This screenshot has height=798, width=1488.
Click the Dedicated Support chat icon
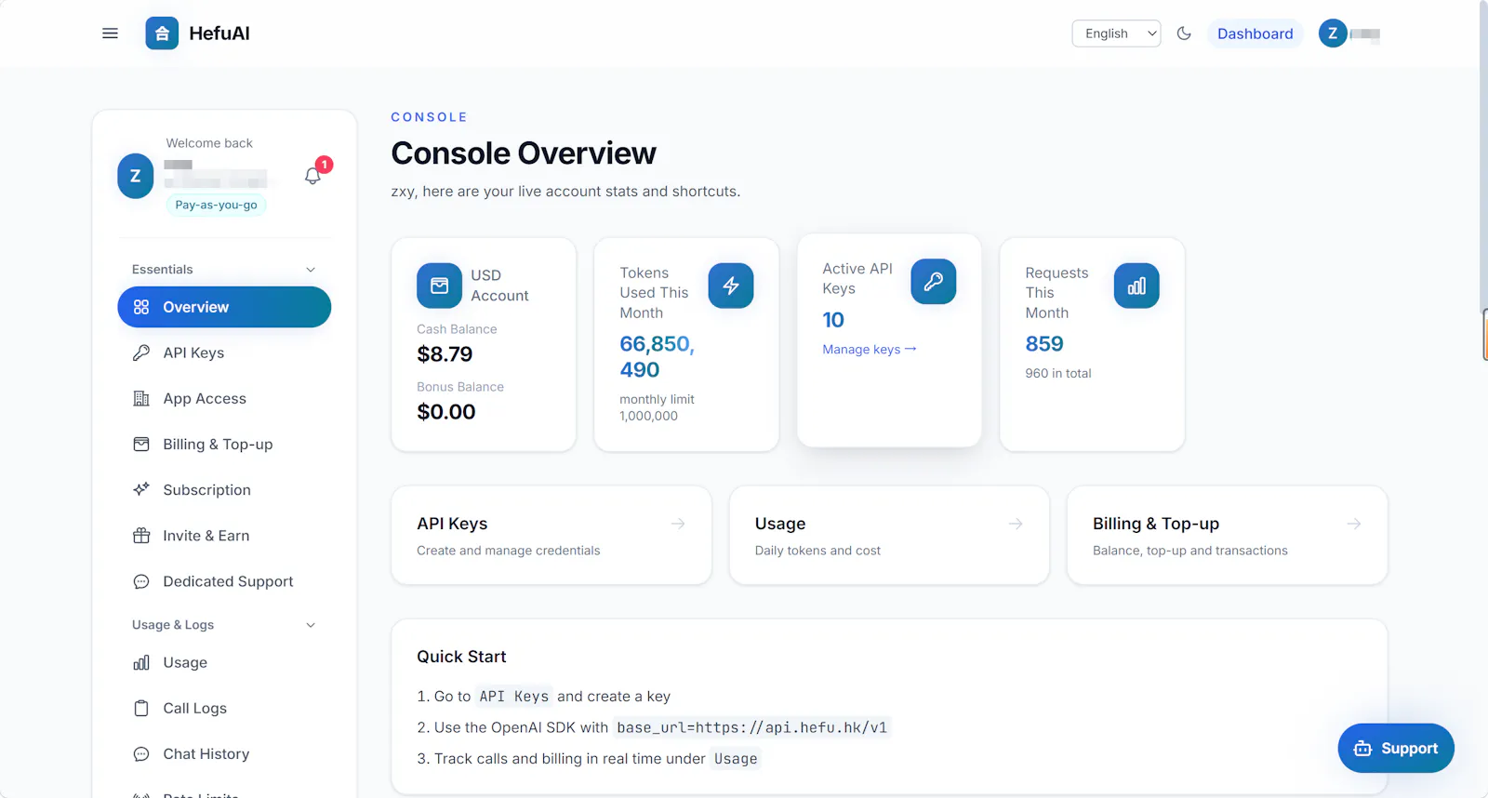click(141, 581)
